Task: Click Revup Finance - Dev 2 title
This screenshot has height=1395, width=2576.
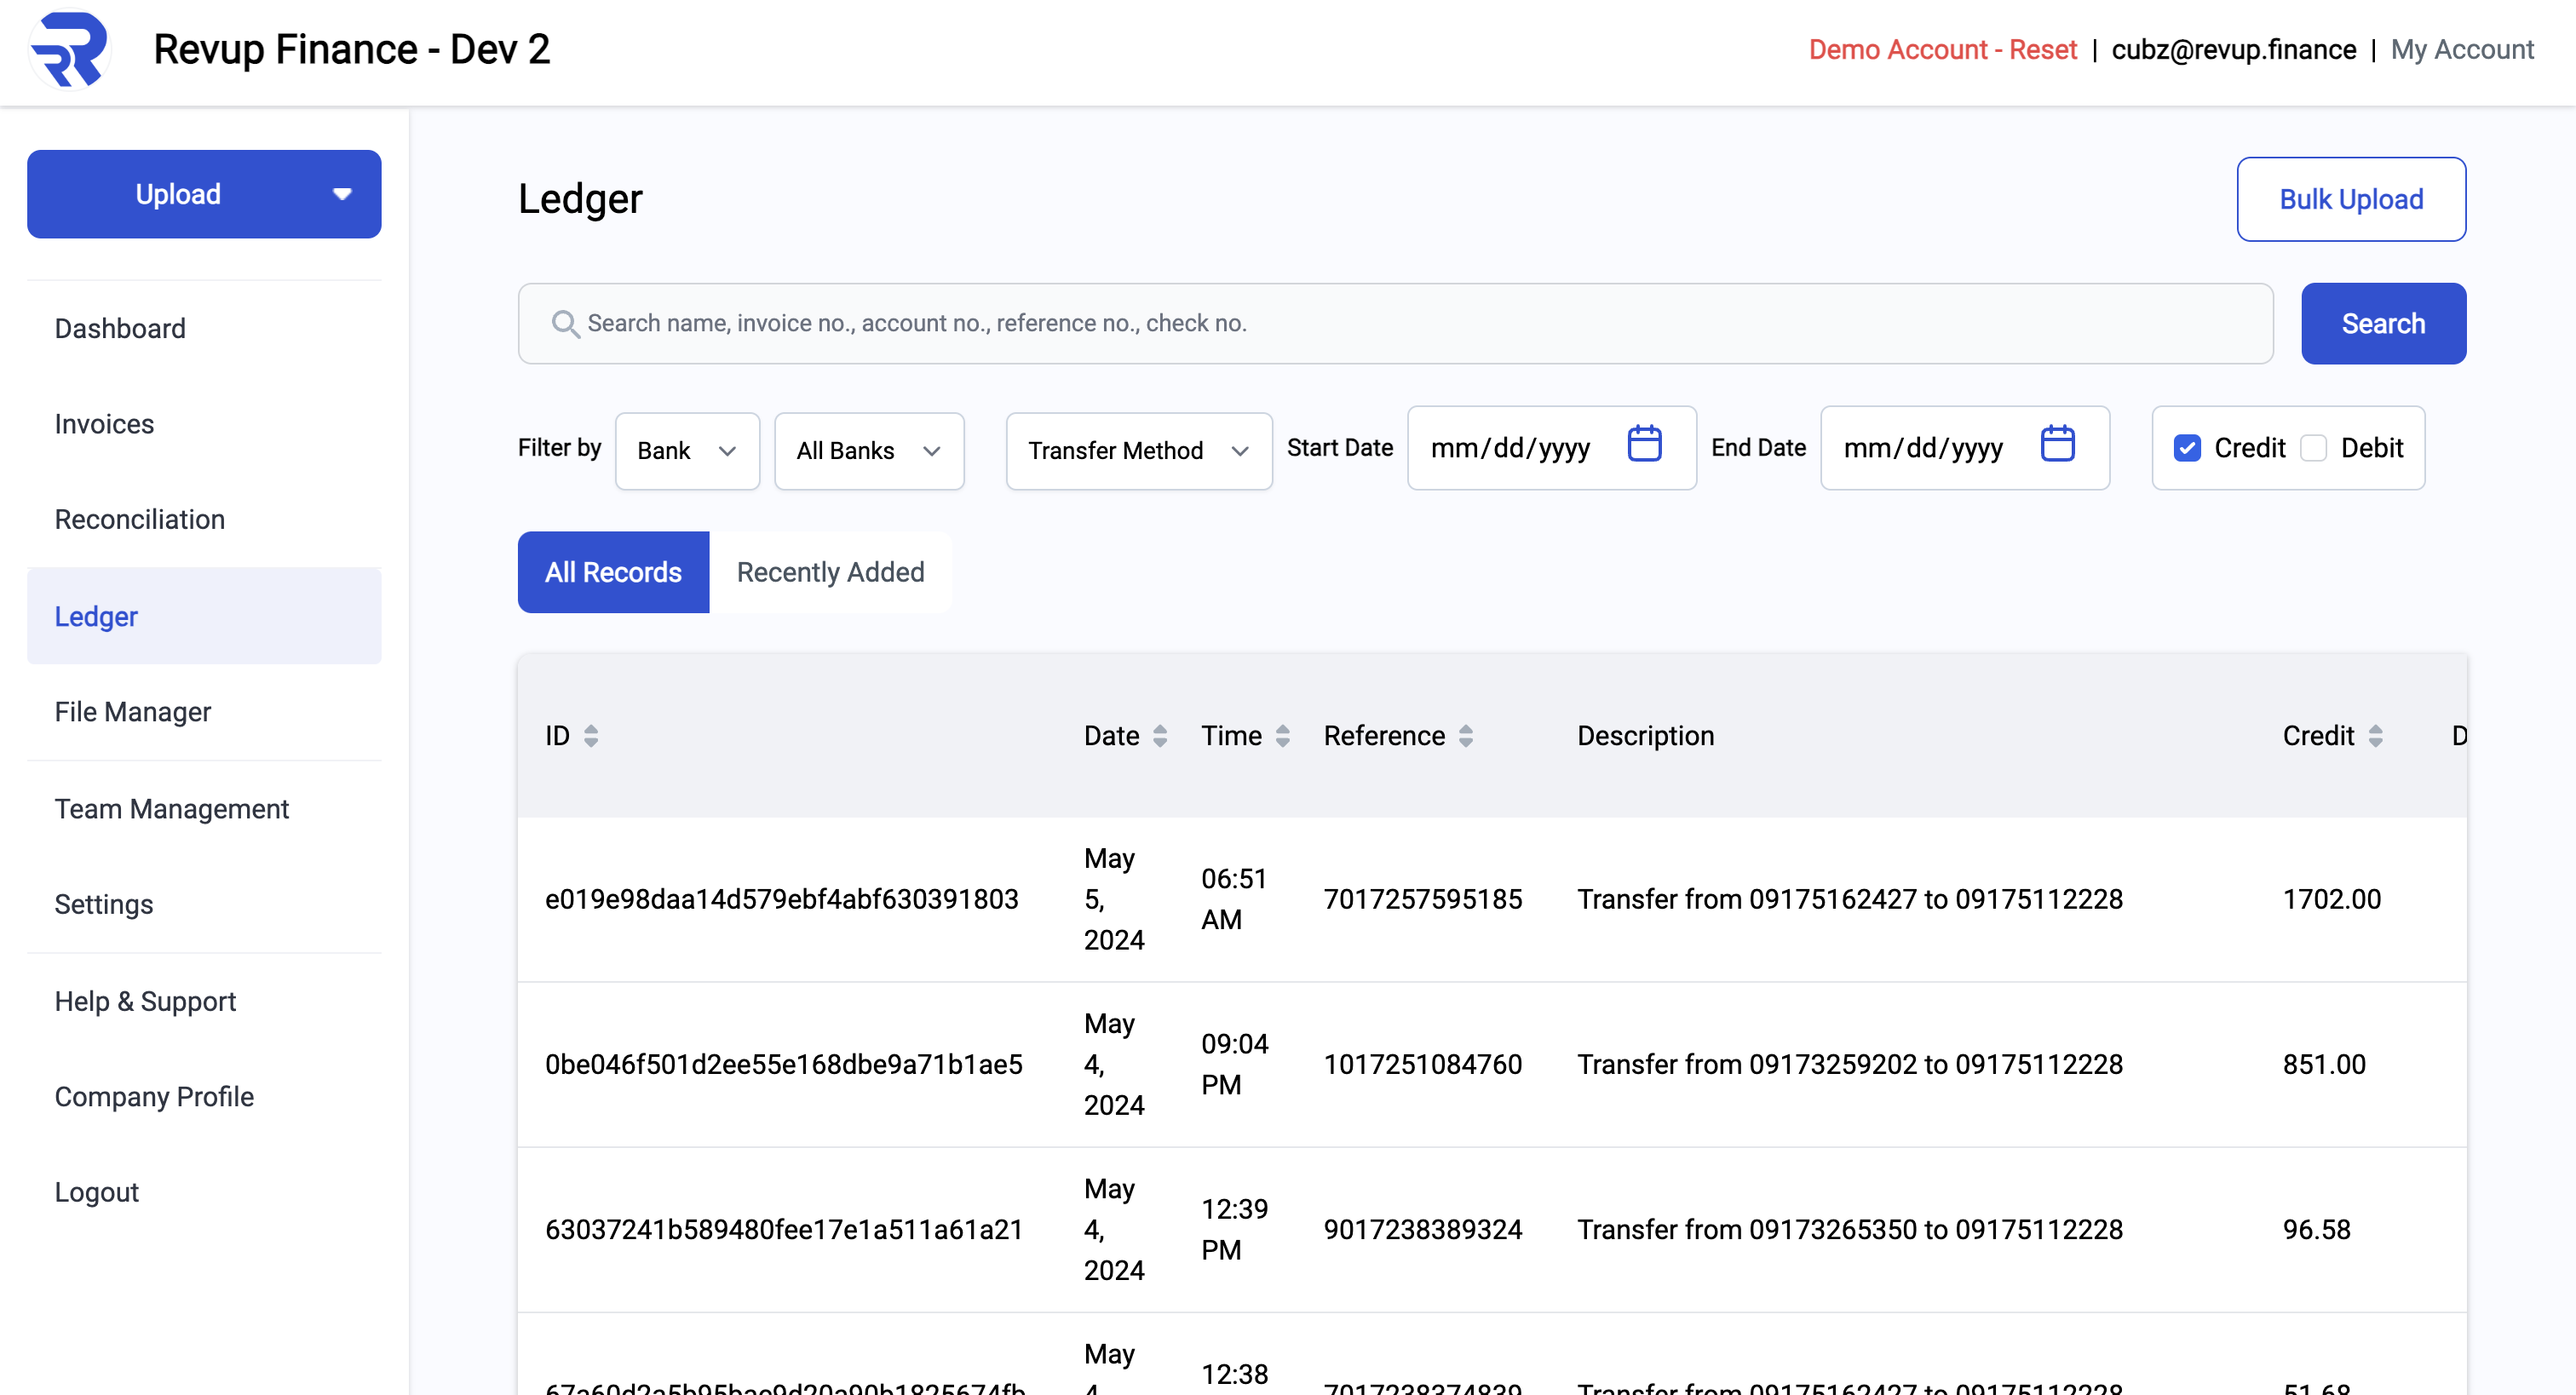Action: (352, 49)
